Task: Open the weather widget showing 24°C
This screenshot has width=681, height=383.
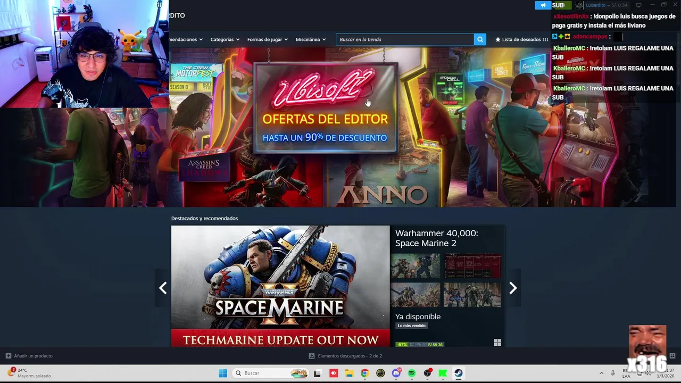Action: coord(29,373)
